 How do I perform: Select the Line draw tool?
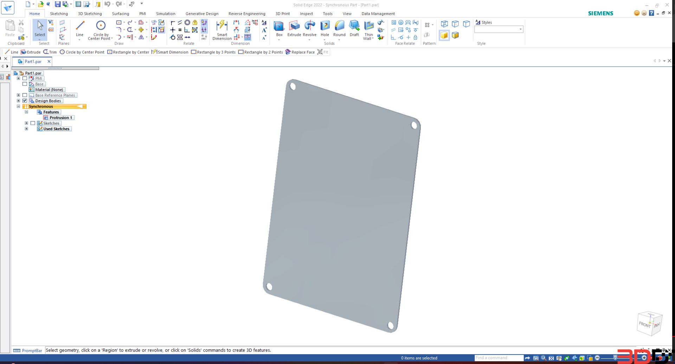pos(80,28)
